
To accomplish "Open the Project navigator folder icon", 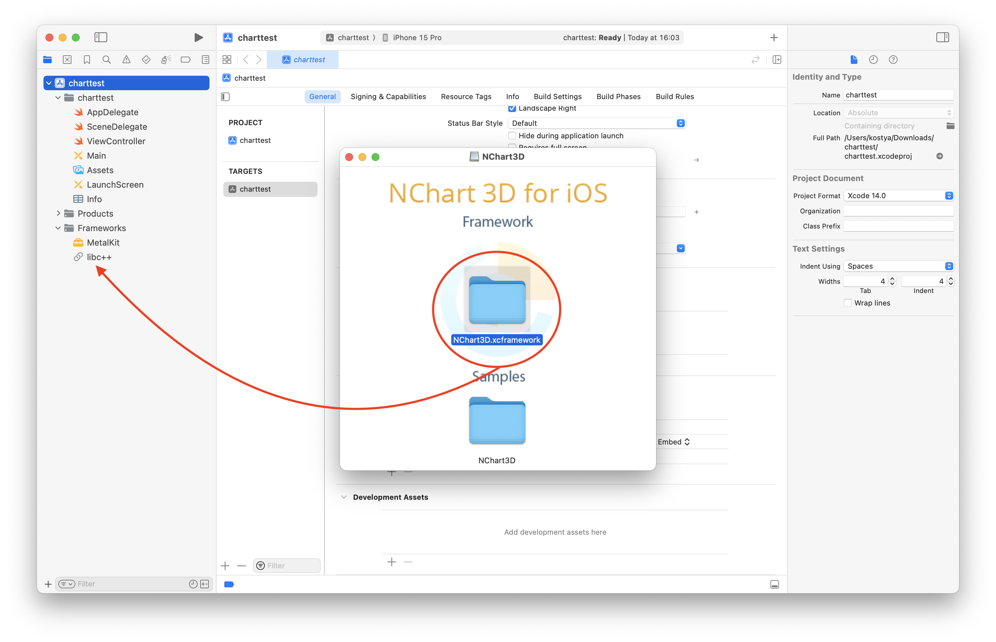I will (x=47, y=60).
